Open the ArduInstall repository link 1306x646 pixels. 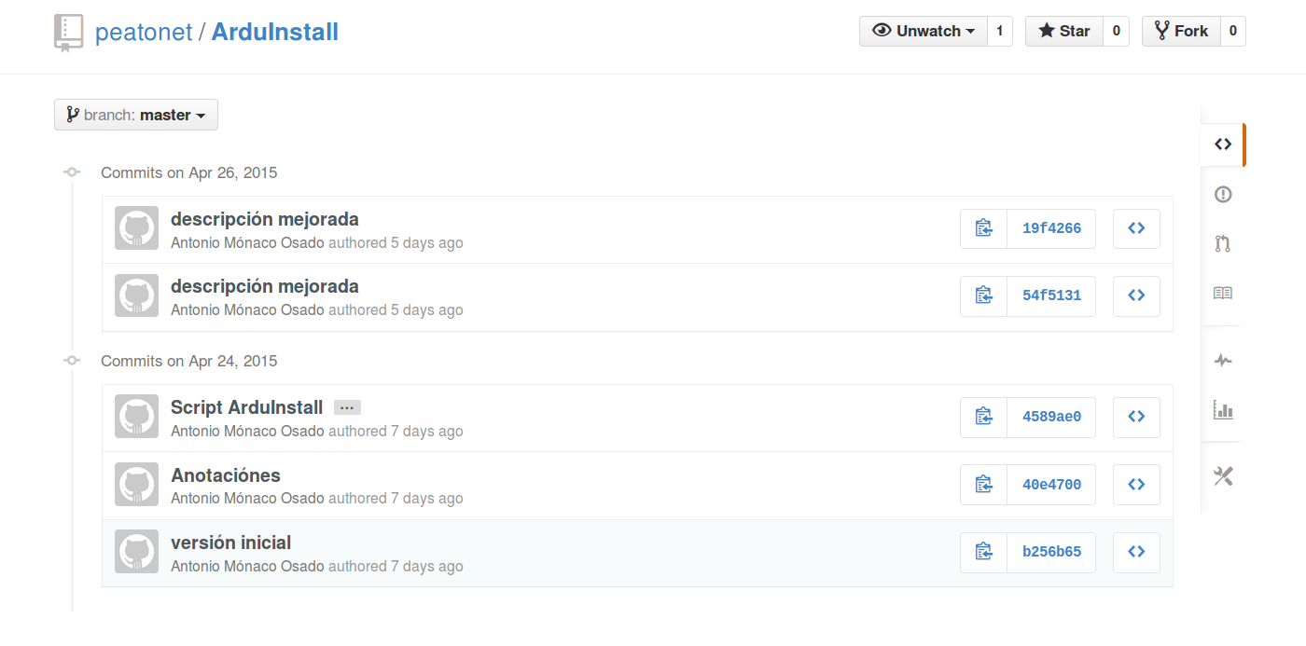click(x=275, y=32)
